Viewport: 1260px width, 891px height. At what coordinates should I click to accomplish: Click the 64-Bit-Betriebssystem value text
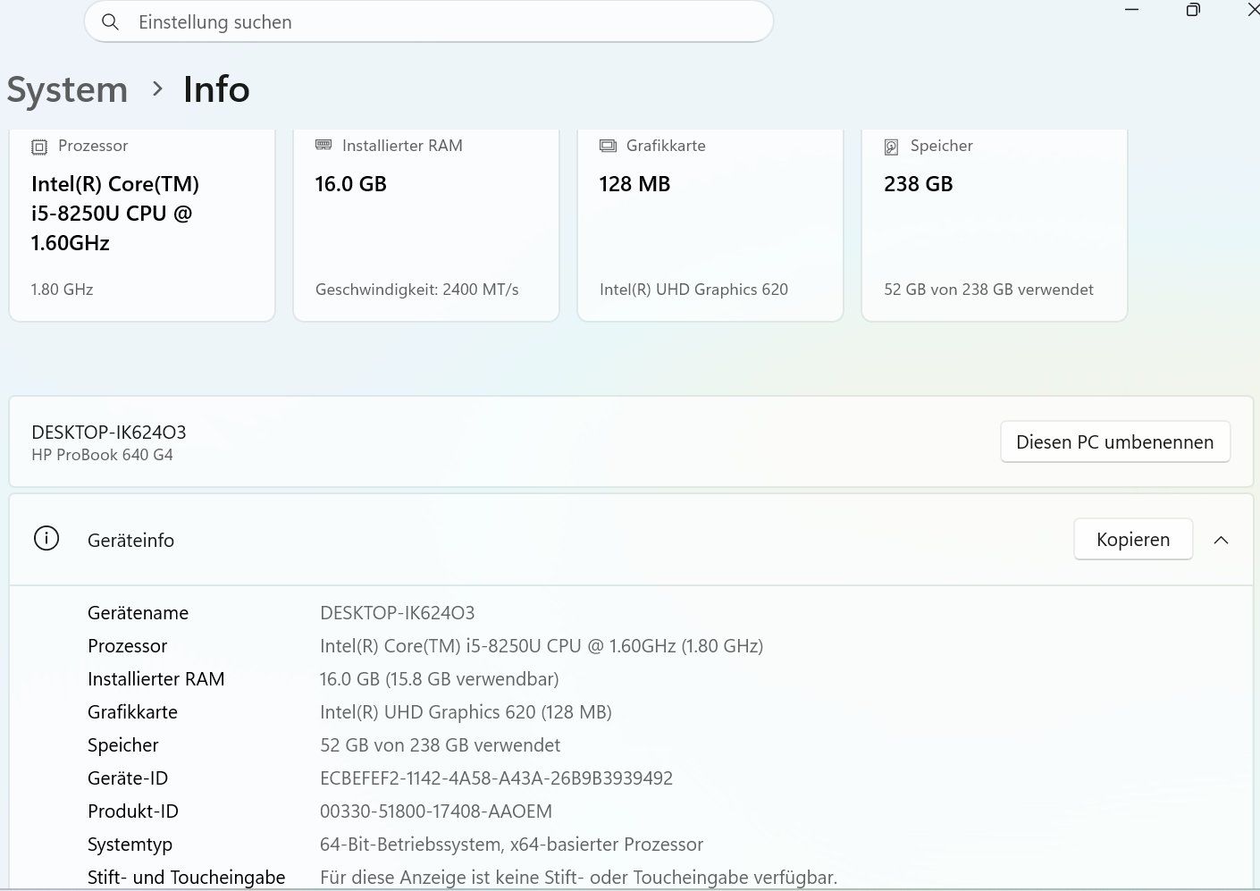(x=511, y=845)
